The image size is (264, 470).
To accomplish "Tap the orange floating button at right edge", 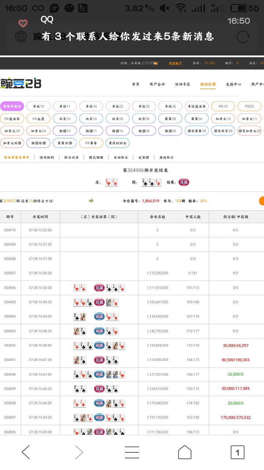I will point(261,201).
